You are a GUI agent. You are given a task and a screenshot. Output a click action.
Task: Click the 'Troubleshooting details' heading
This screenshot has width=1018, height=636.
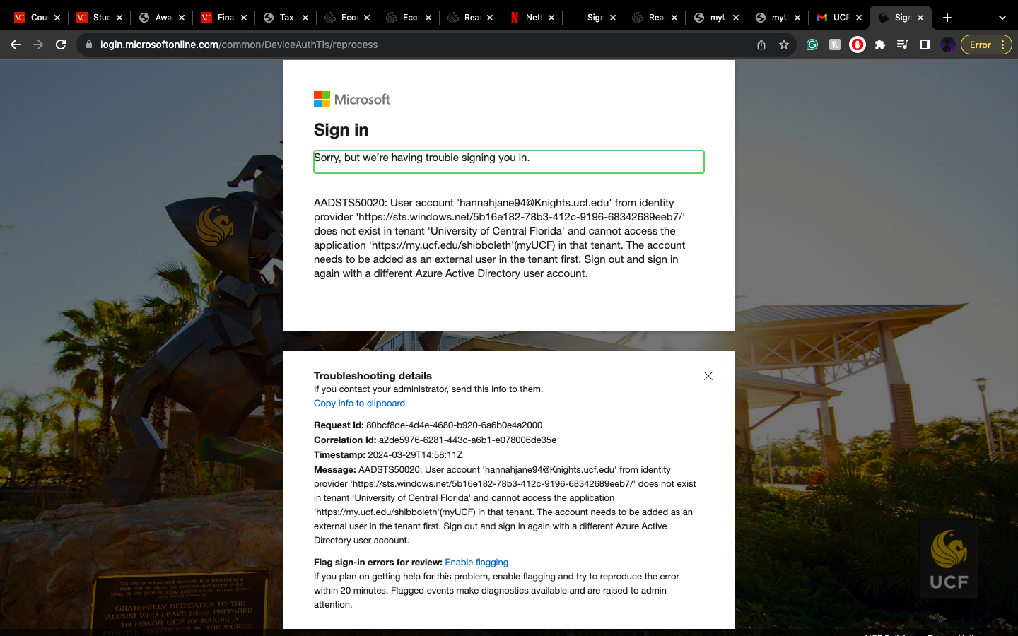pyautogui.click(x=373, y=376)
